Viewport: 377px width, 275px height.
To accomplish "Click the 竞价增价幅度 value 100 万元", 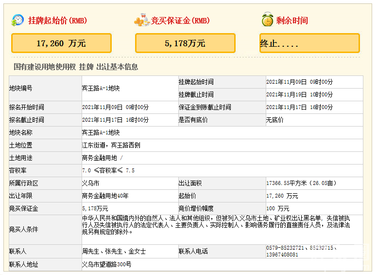I will click(278, 208).
